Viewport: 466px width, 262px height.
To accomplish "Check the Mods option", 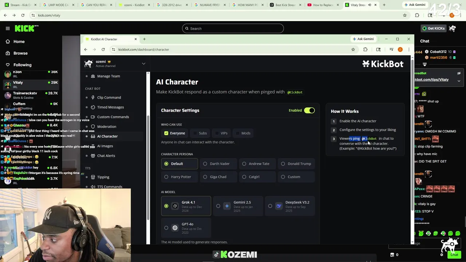I will point(242,133).
